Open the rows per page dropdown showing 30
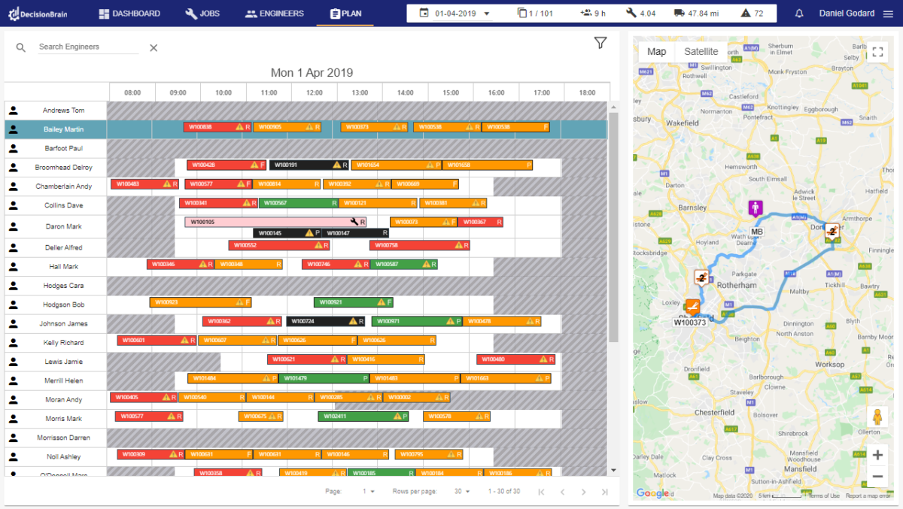Screen dimensions: 903x509 tap(461, 489)
